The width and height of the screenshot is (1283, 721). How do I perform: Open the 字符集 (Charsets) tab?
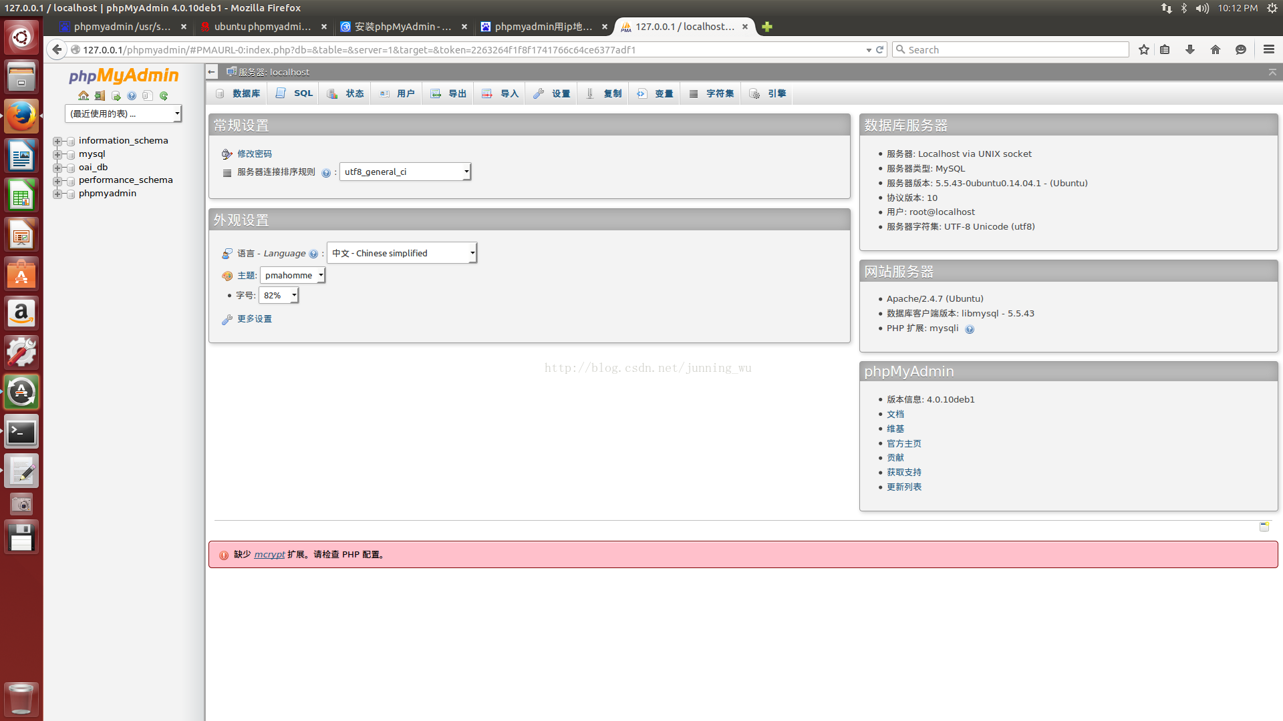point(712,93)
